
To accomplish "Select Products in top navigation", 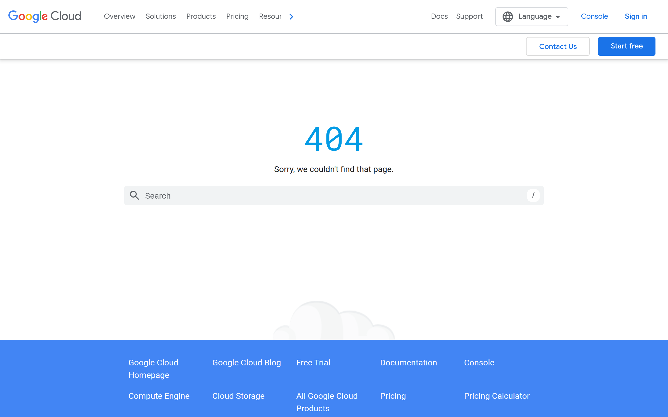I will [201, 16].
